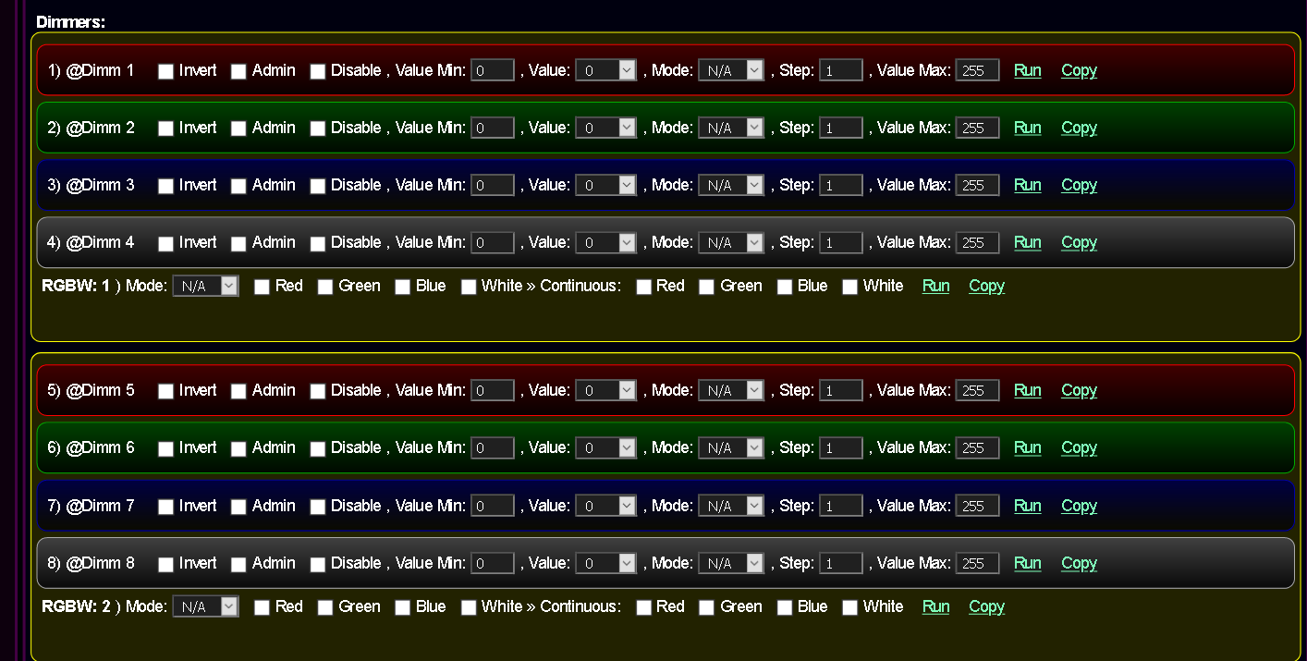The height and width of the screenshot is (661, 1307).
Task: Tick Continuous White box in RGBW 1
Action: (849, 287)
